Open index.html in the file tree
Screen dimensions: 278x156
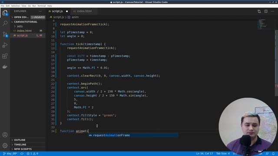(x=28, y=31)
